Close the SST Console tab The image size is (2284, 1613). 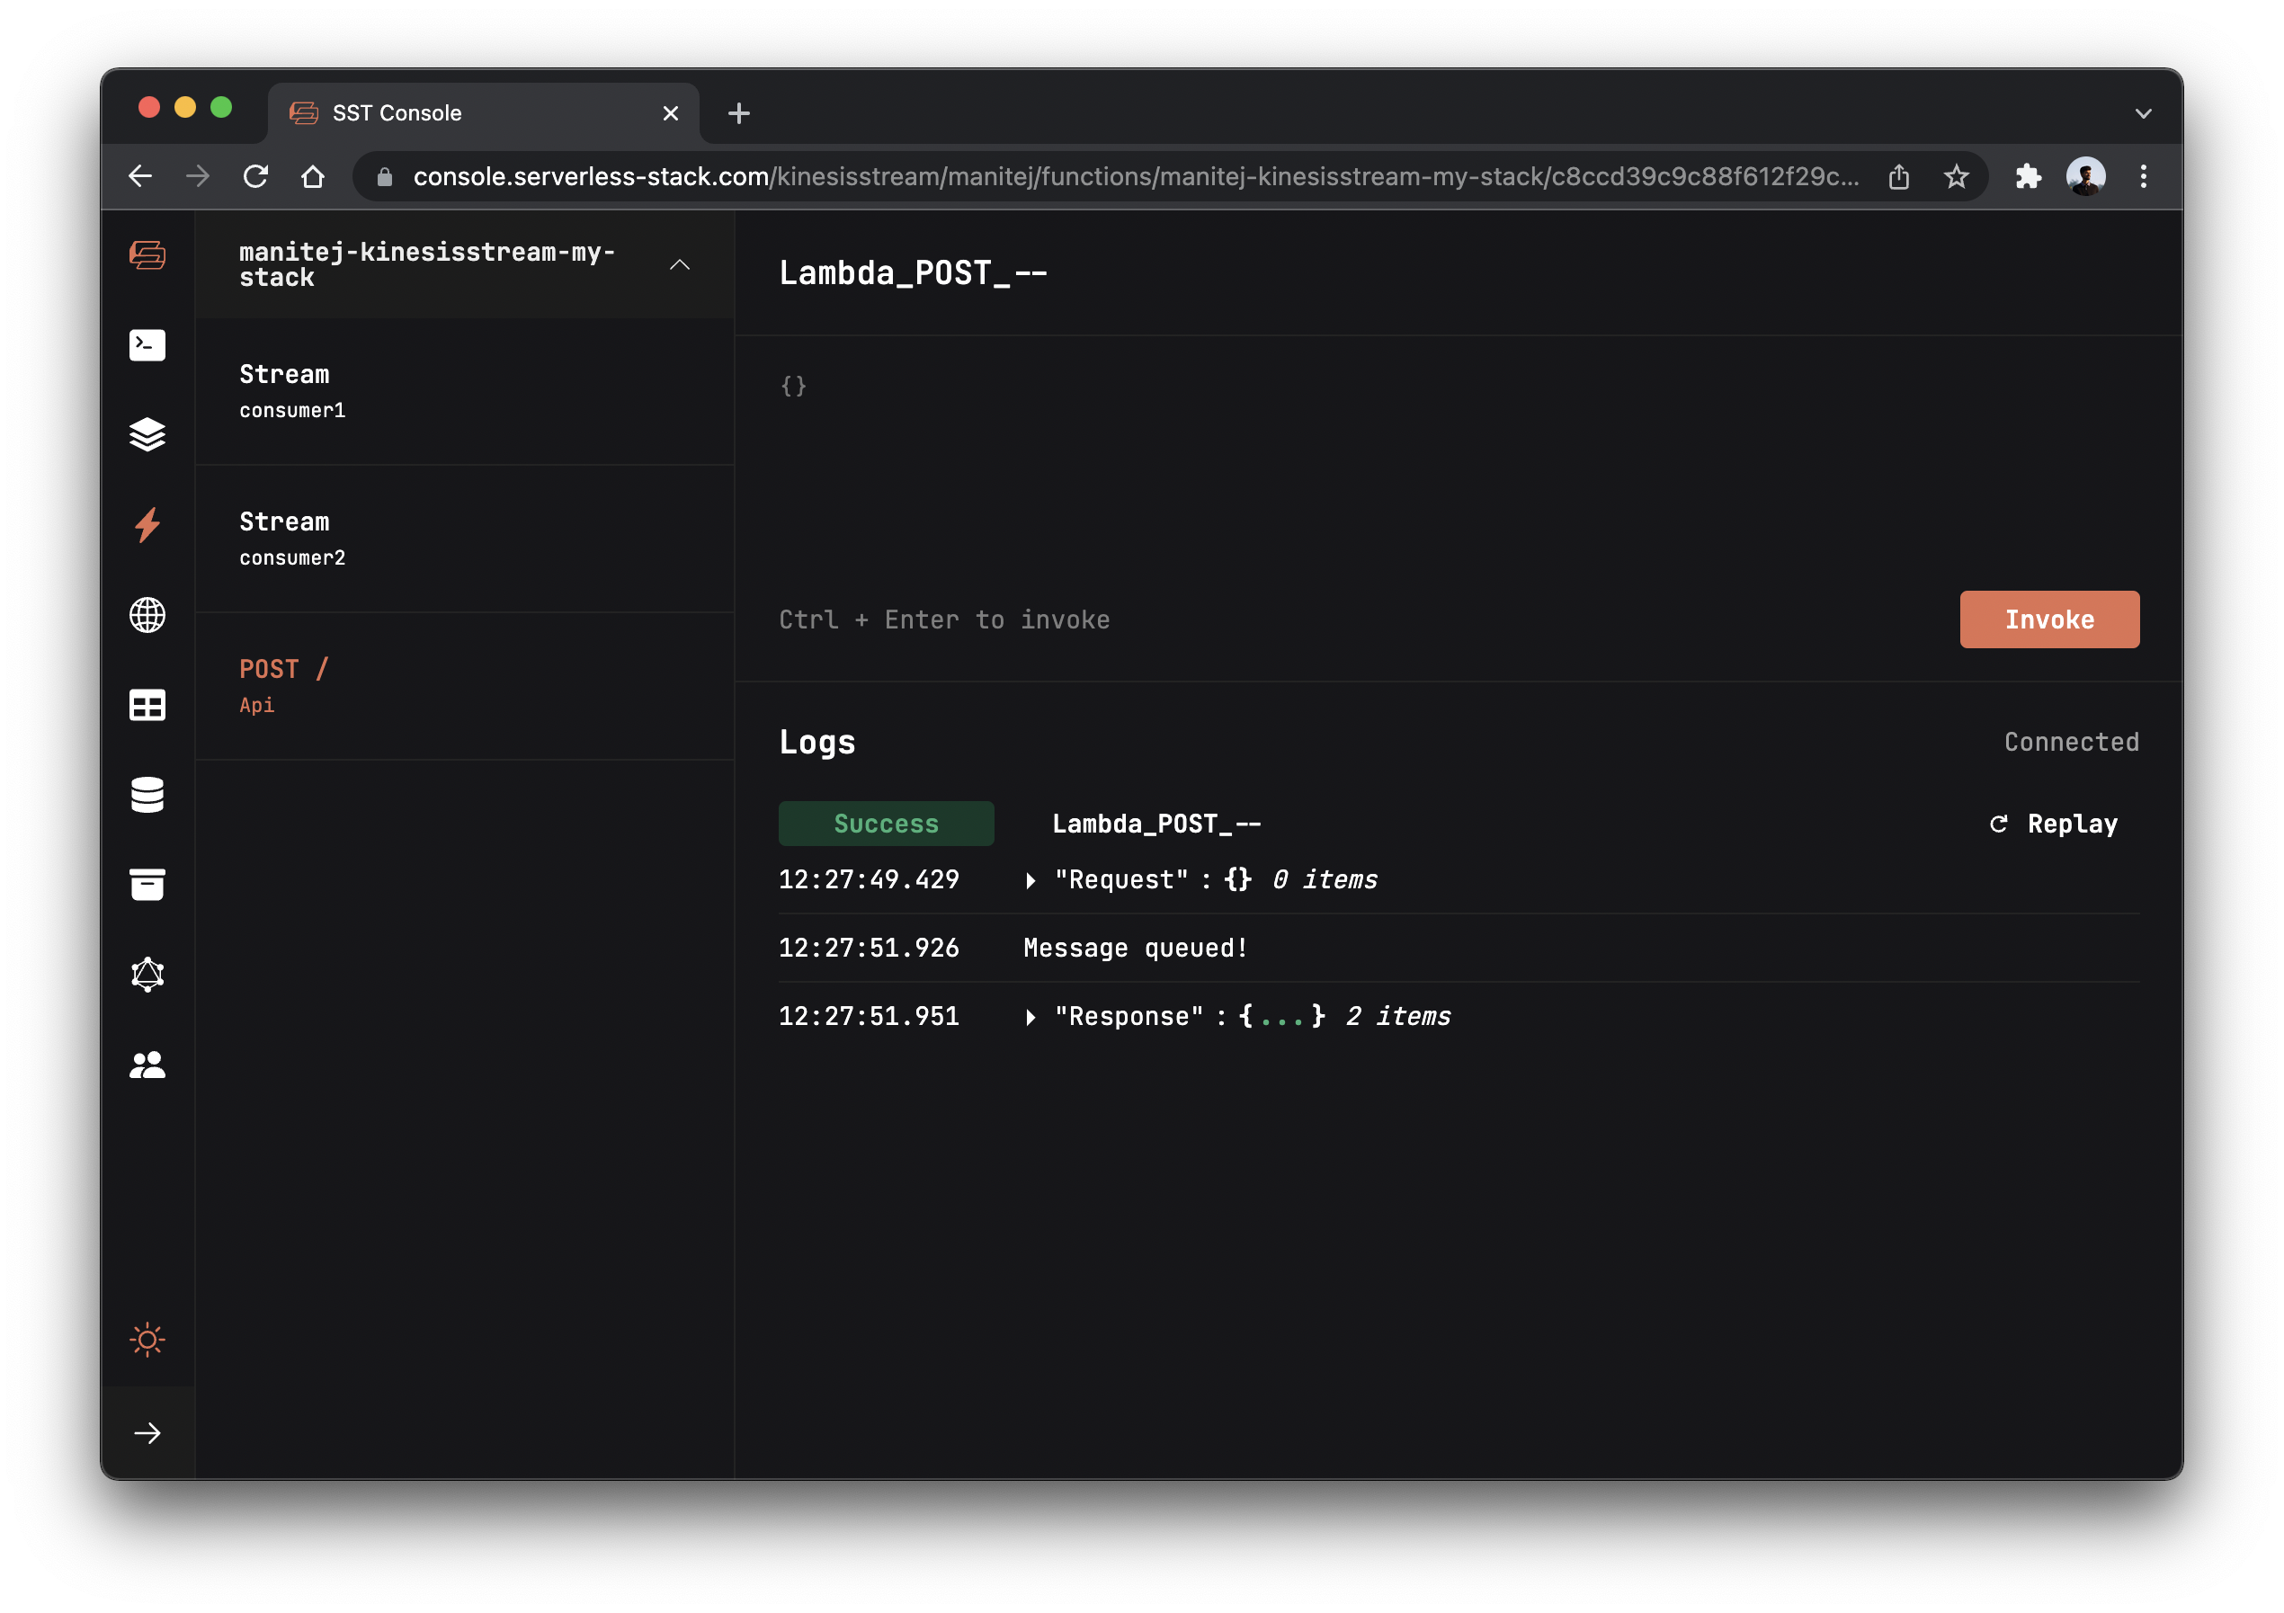point(671,113)
